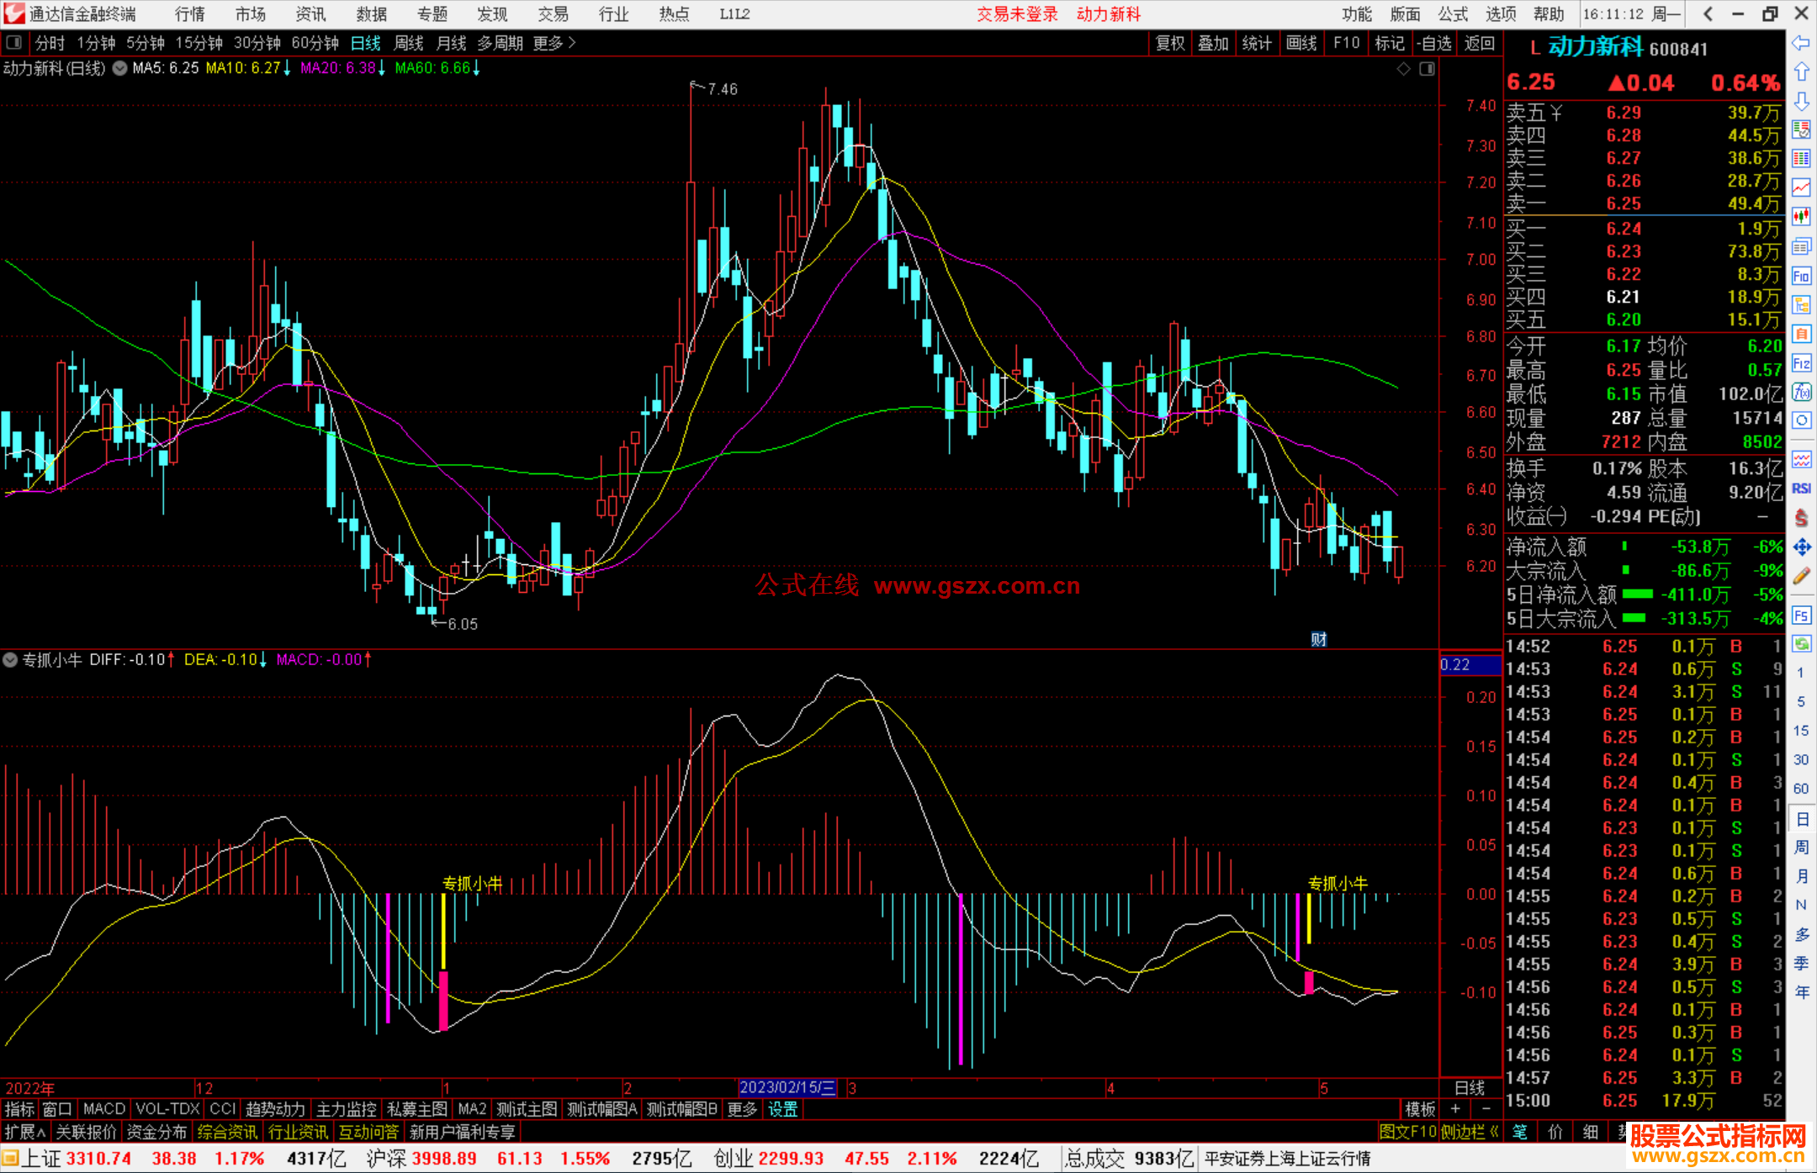The height and width of the screenshot is (1173, 1817).
Task: Toggle the circle button beside 动力新科(日线)
Action: [119, 68]
